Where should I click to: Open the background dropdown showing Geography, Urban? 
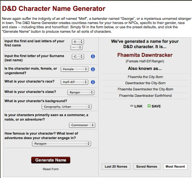(66, 107)
